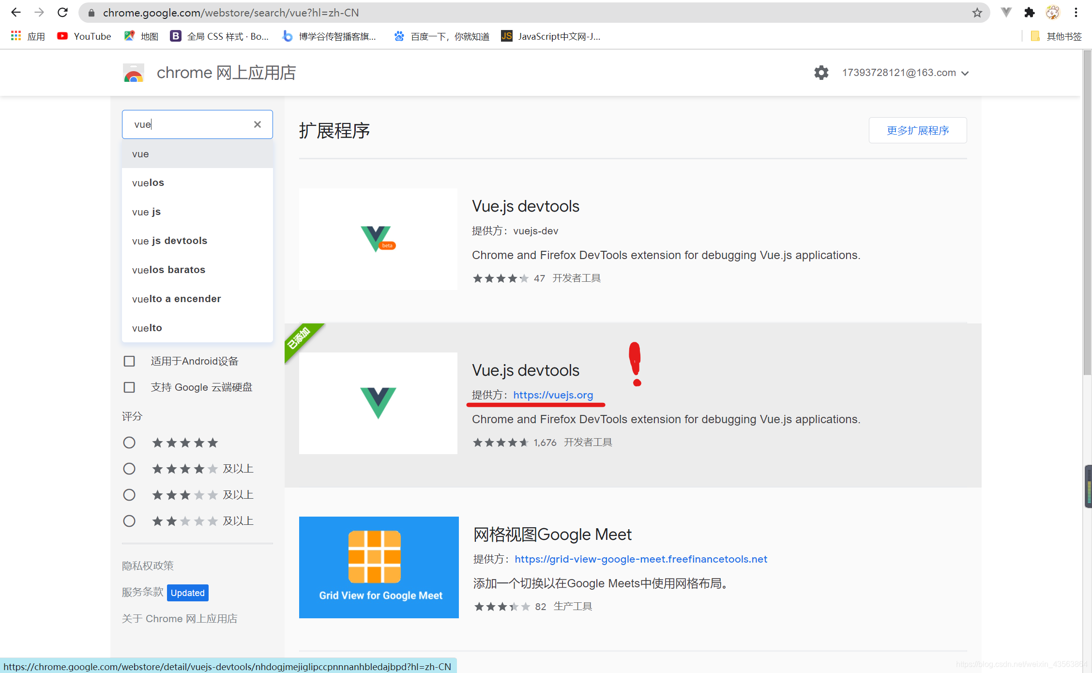
Task: Clear search text with X icon
Action: click(258, 124)
